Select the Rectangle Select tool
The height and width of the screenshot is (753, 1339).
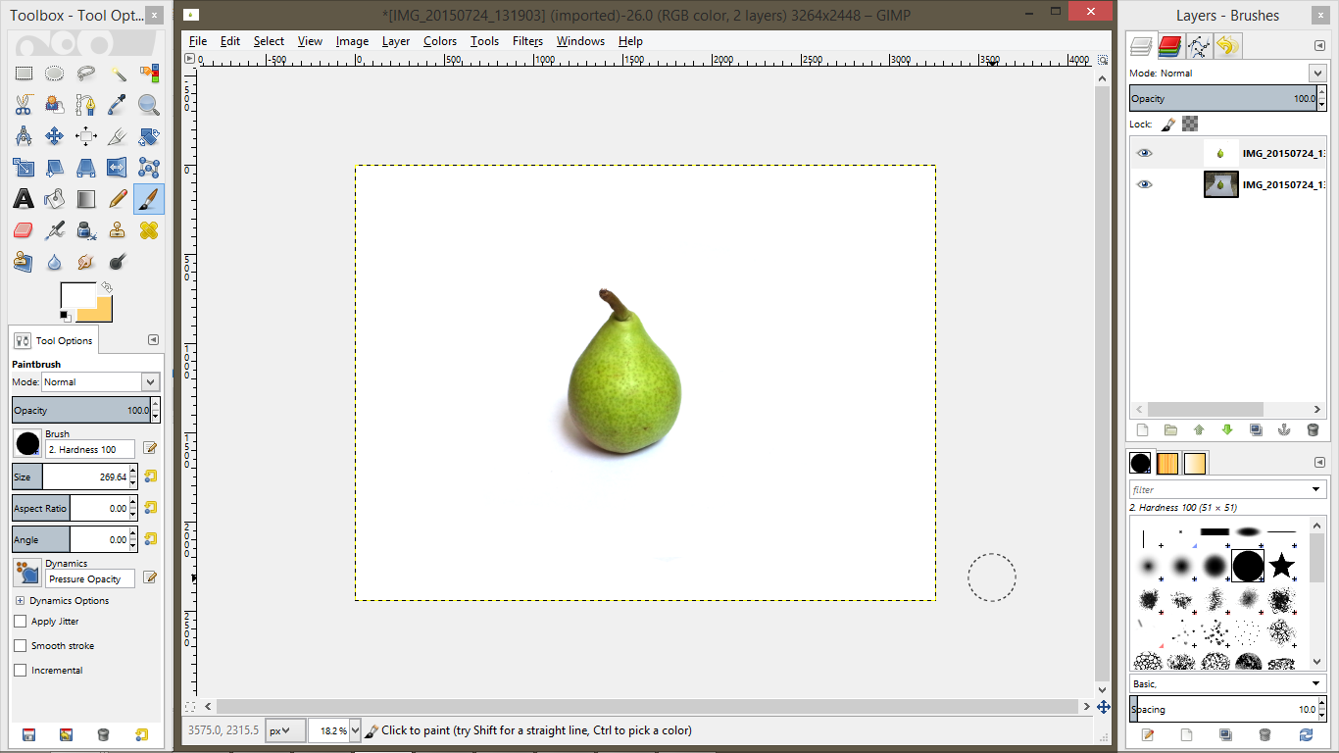click(x=24, y=73)
